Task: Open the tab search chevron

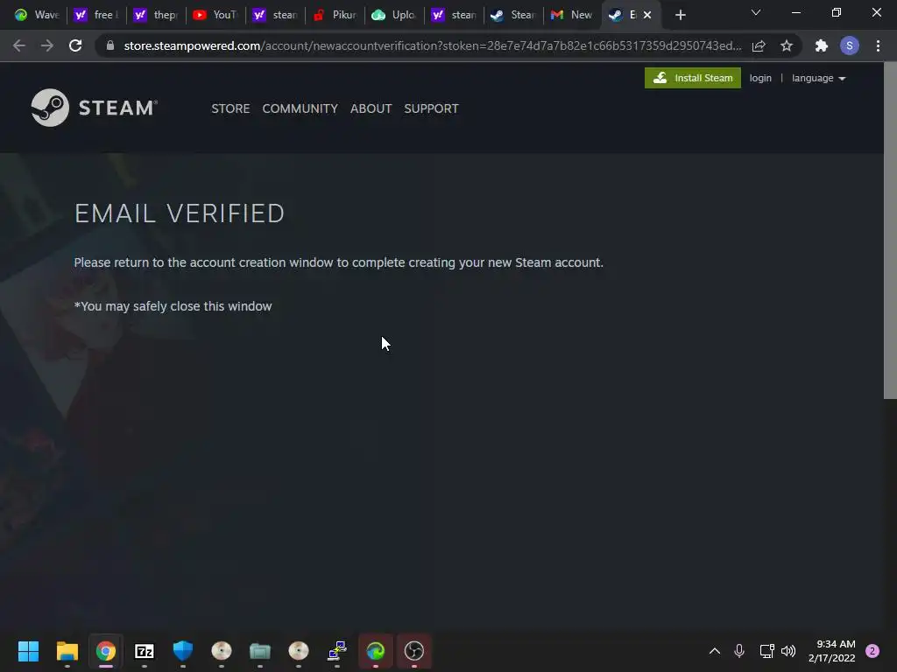Action: 756,12
